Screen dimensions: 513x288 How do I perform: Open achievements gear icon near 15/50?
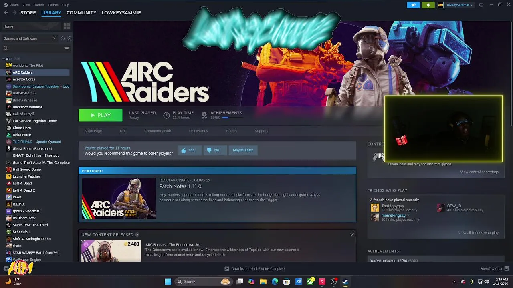(204, 115)
